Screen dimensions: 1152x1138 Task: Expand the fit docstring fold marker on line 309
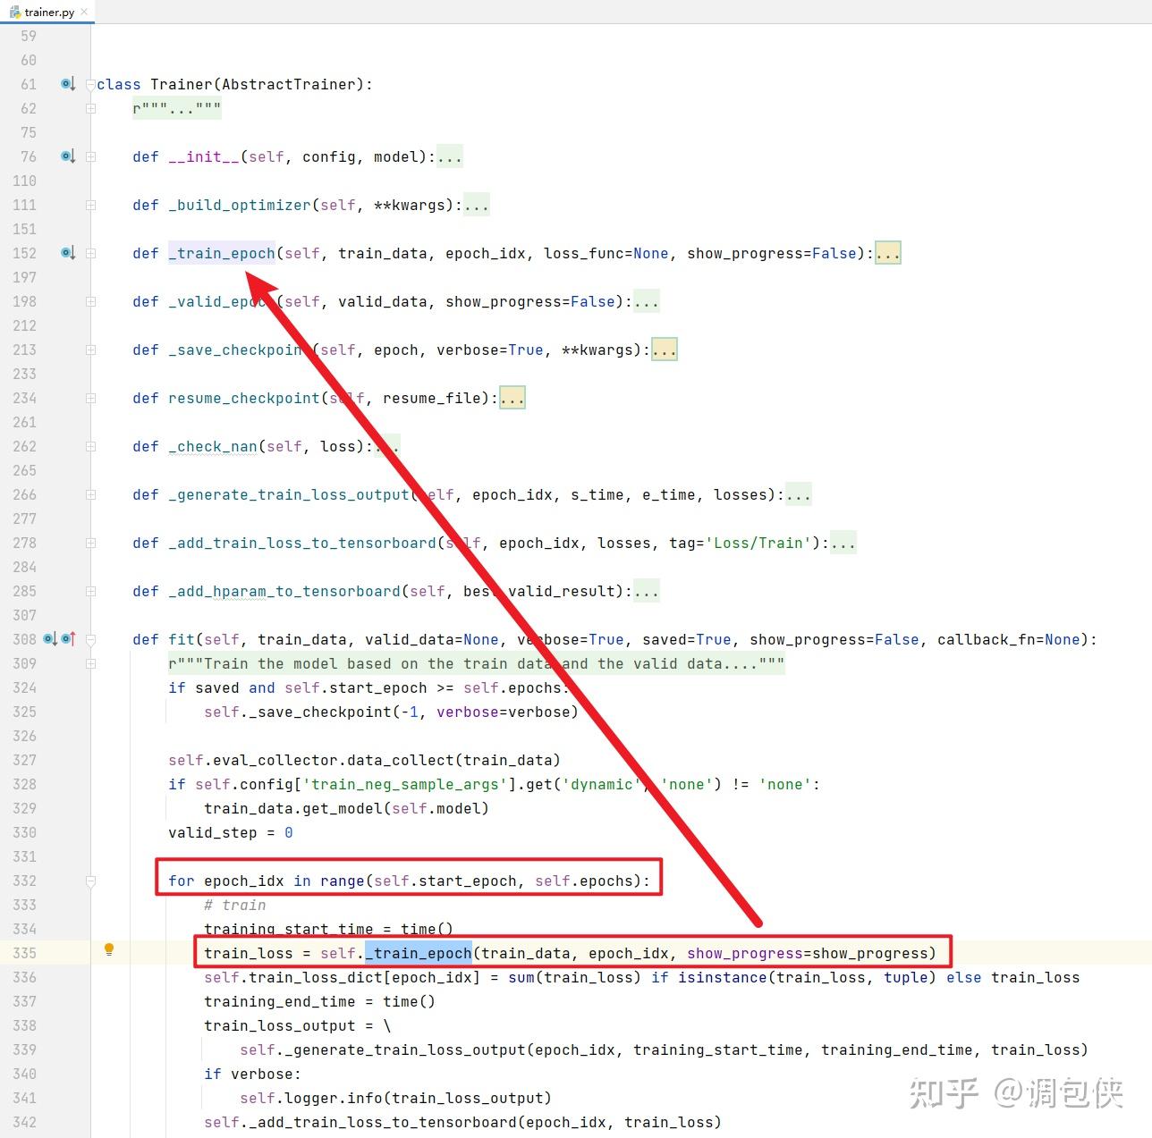click(90, 663)
